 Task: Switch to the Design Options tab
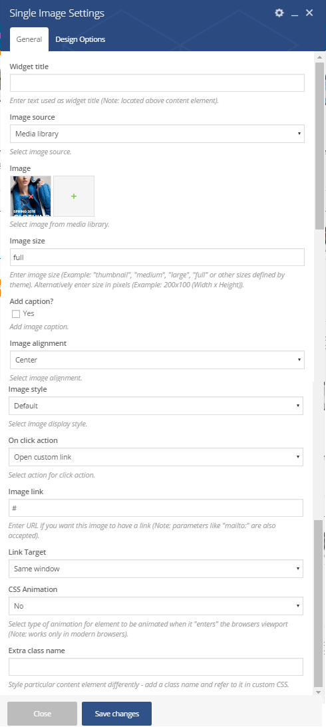pyautogui.click(x=81, y=39)
